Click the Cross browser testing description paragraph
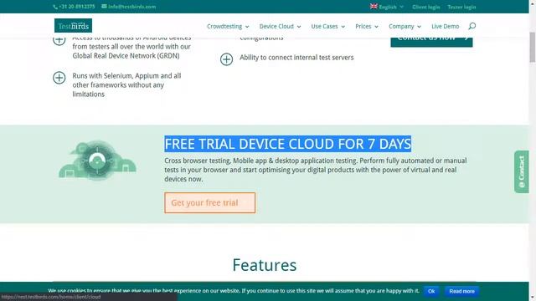The height and width of the screenshot is (301, 536). coord(315,170)
